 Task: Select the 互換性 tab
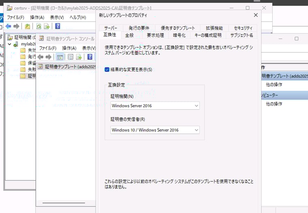[110, 35]
